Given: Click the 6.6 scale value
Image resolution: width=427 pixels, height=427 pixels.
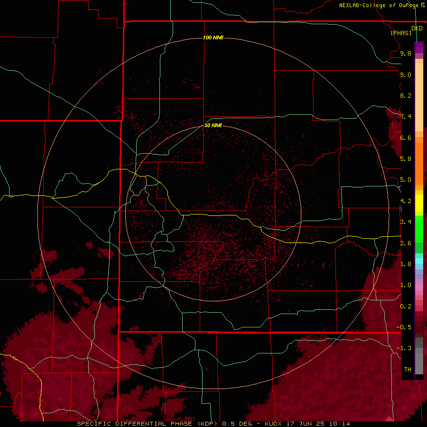Looking at the screenshot, I should (406, 138).
